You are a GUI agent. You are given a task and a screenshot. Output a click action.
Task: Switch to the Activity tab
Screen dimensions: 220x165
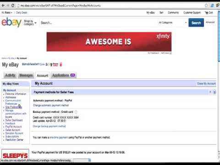pos(10,75)
